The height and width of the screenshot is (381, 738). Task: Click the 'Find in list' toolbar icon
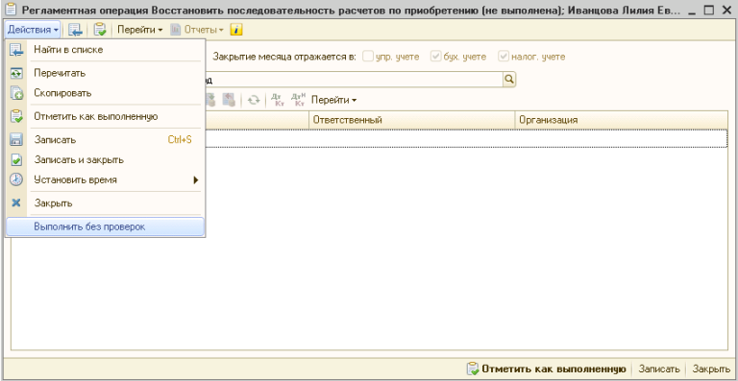pos(75,30)
